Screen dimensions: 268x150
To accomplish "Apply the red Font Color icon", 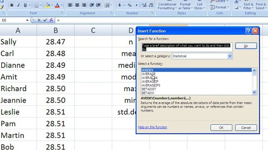I will click(x=57, y=5).
